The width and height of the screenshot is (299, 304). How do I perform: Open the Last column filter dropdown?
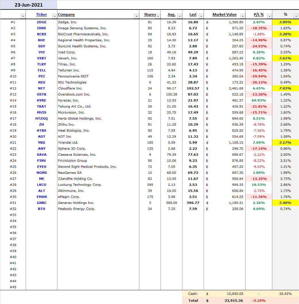(201, 16)
